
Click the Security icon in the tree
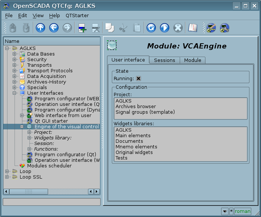click(22, 60)
